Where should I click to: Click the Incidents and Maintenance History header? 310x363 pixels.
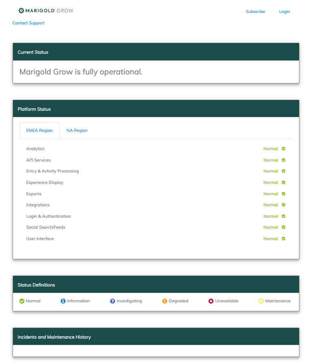pyautogui.click(x=54, y=337)
